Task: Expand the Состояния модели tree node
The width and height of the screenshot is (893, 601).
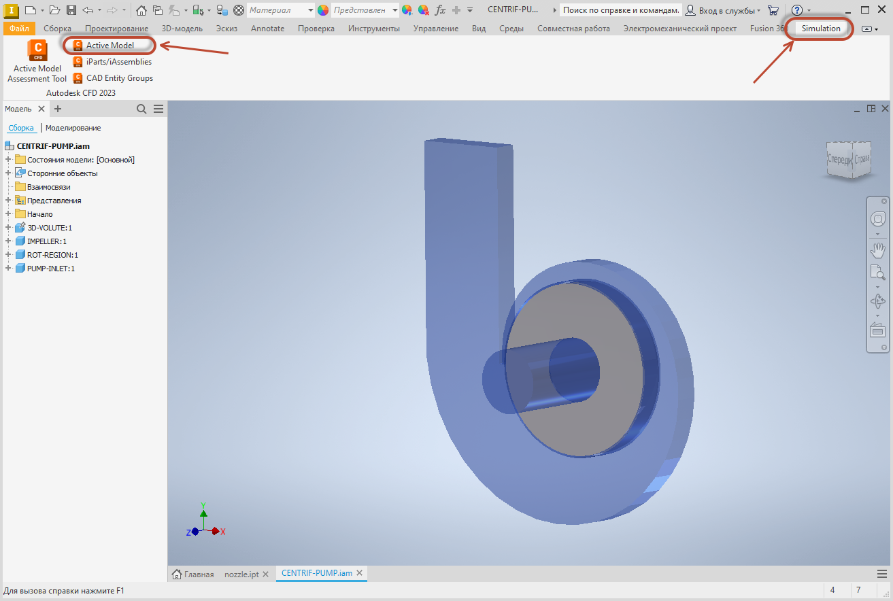Action: (8, 160)
